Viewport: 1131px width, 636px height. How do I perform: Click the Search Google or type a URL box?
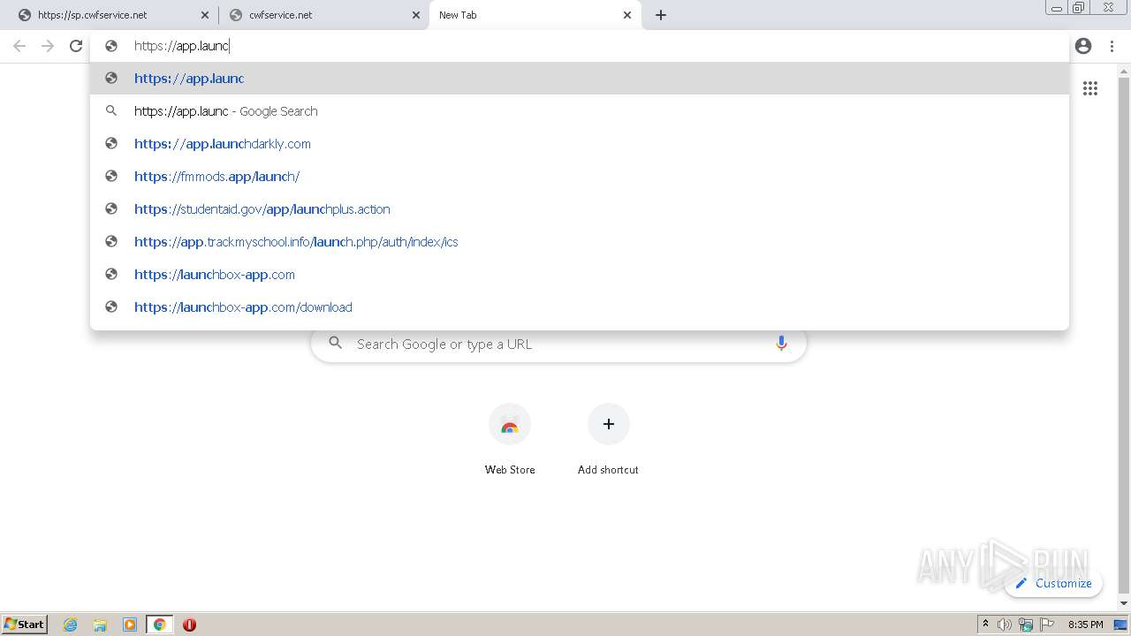coord(558,344)
